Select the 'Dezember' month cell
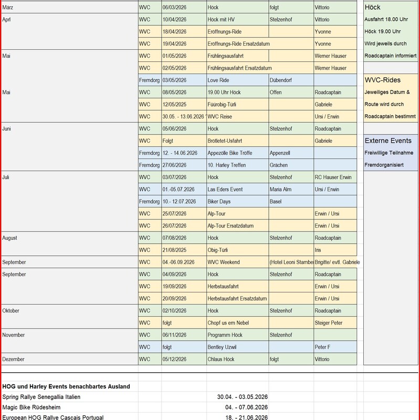The image size is (420, 420). pyautogui.click(x=70, y=359)
